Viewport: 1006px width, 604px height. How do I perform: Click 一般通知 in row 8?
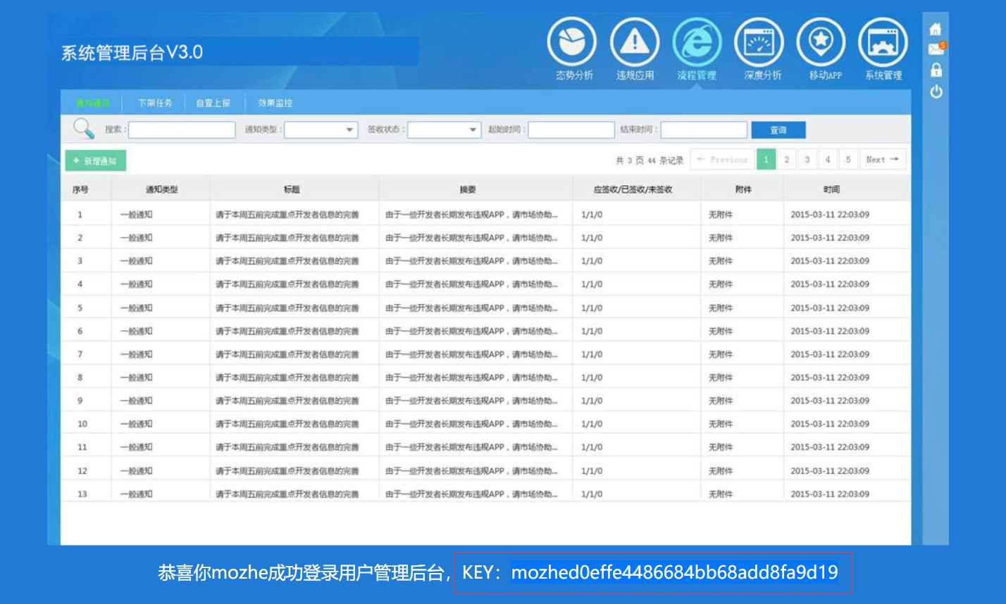136,377
